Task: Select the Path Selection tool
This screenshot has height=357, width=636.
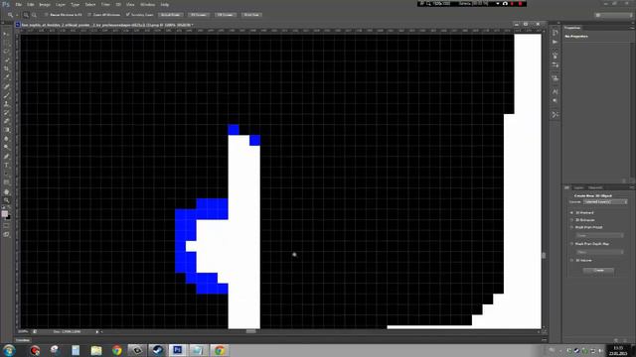Action: pyautogui.click(x=6, y=175)
